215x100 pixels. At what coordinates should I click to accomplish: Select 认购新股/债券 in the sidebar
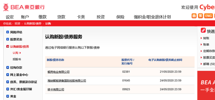click(x=20, y=47)
